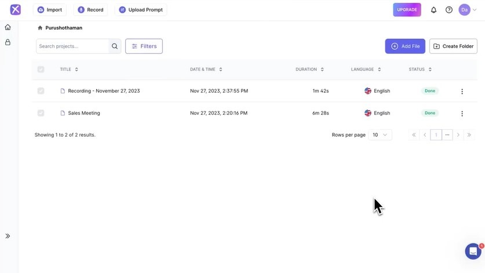Sort by STATUS column
The width and height of the screenshot is (485, 273).
(x=420, y=70)
